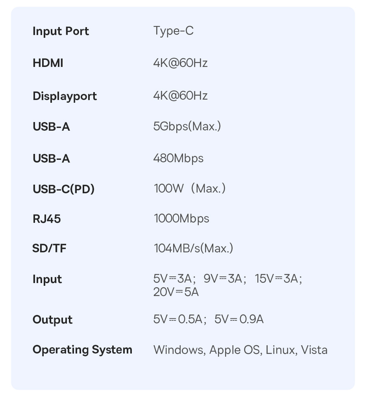Select the 104MB/s(Max.) value
Viewport: 366px width, 398px height.
click(193, 248)
